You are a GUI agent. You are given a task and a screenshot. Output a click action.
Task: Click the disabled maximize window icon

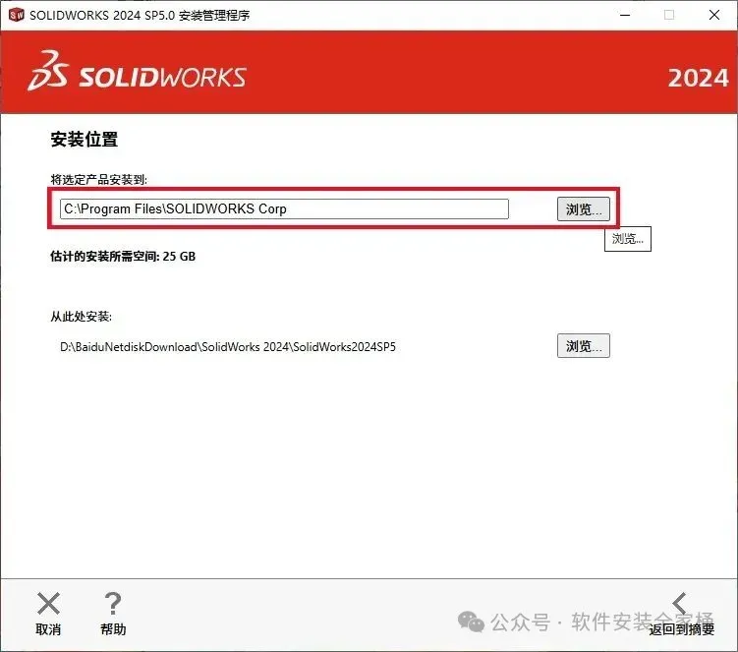[669, 15]
